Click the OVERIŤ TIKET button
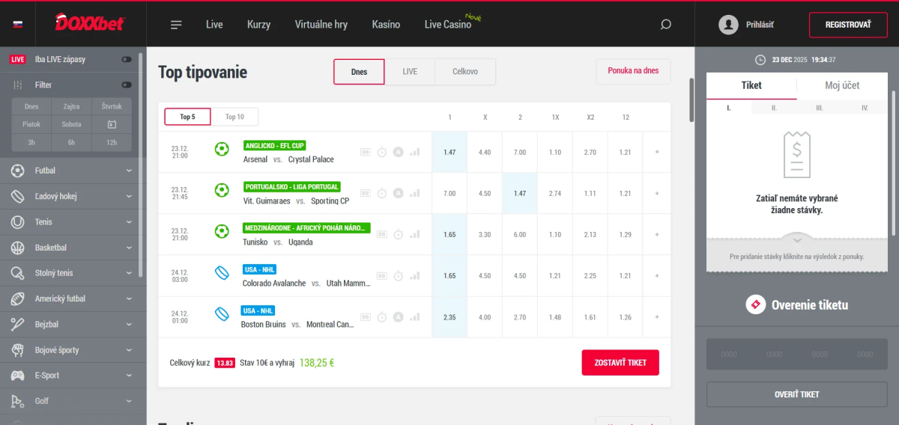This screenshot has height=425, width=899. pos(797,394)
